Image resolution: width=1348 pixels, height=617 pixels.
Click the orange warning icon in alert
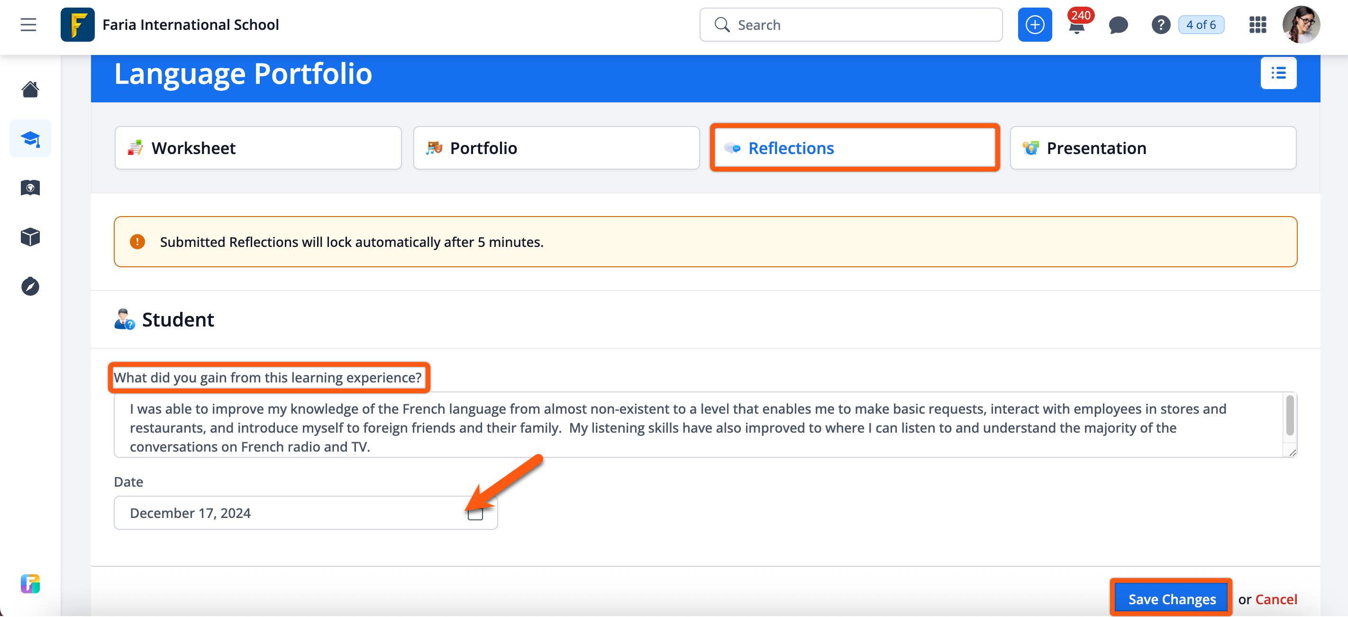[137, 242]
